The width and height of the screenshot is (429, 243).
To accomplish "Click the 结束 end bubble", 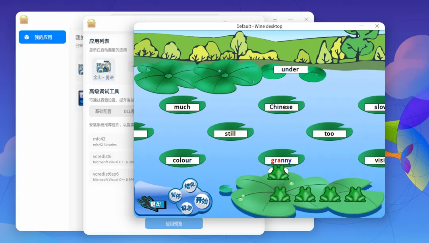I will 189,186.
